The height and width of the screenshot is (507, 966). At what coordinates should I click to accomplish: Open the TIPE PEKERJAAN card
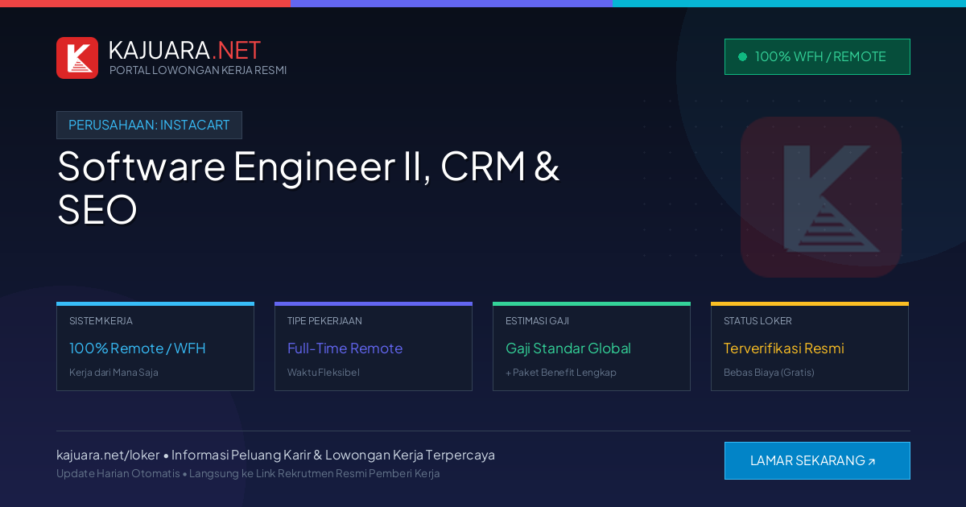pyautogui.click(x=374, y=347)
